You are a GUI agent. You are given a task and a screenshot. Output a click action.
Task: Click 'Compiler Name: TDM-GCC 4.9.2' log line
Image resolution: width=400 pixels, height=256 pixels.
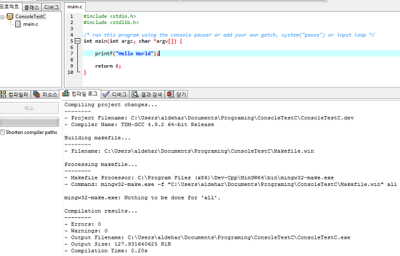pos(139,125)
